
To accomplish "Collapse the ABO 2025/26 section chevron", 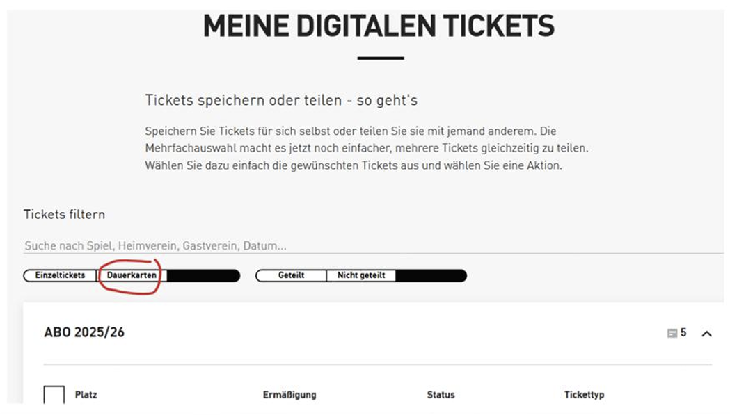I will point(706,334).
